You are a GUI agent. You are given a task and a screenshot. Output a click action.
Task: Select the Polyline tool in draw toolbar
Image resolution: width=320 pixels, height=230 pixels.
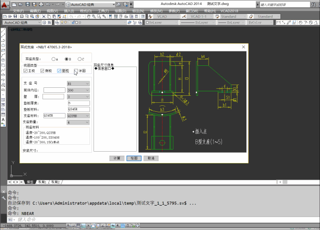pyautogui.click(x=3, y=40)
